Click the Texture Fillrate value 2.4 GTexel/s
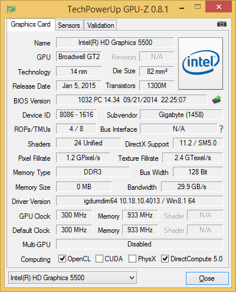The height and width of the screenshot is (292, 236). point(193,158)
